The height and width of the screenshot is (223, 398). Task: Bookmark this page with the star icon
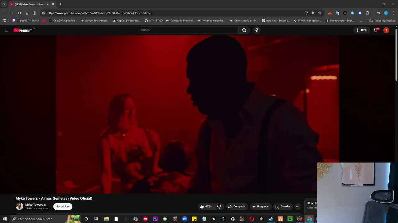click(x=320, y=13)
